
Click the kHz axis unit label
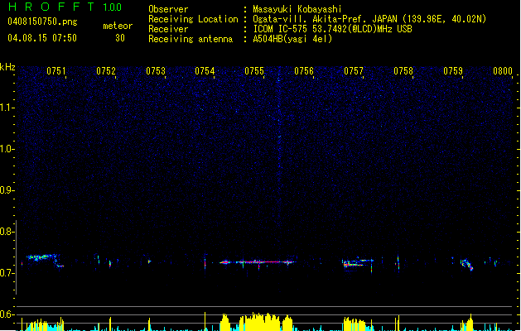pyautogui.click(x=7, y=67)
